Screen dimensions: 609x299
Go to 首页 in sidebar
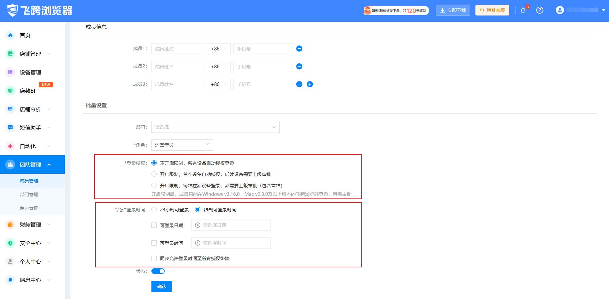tap(25, 35)
